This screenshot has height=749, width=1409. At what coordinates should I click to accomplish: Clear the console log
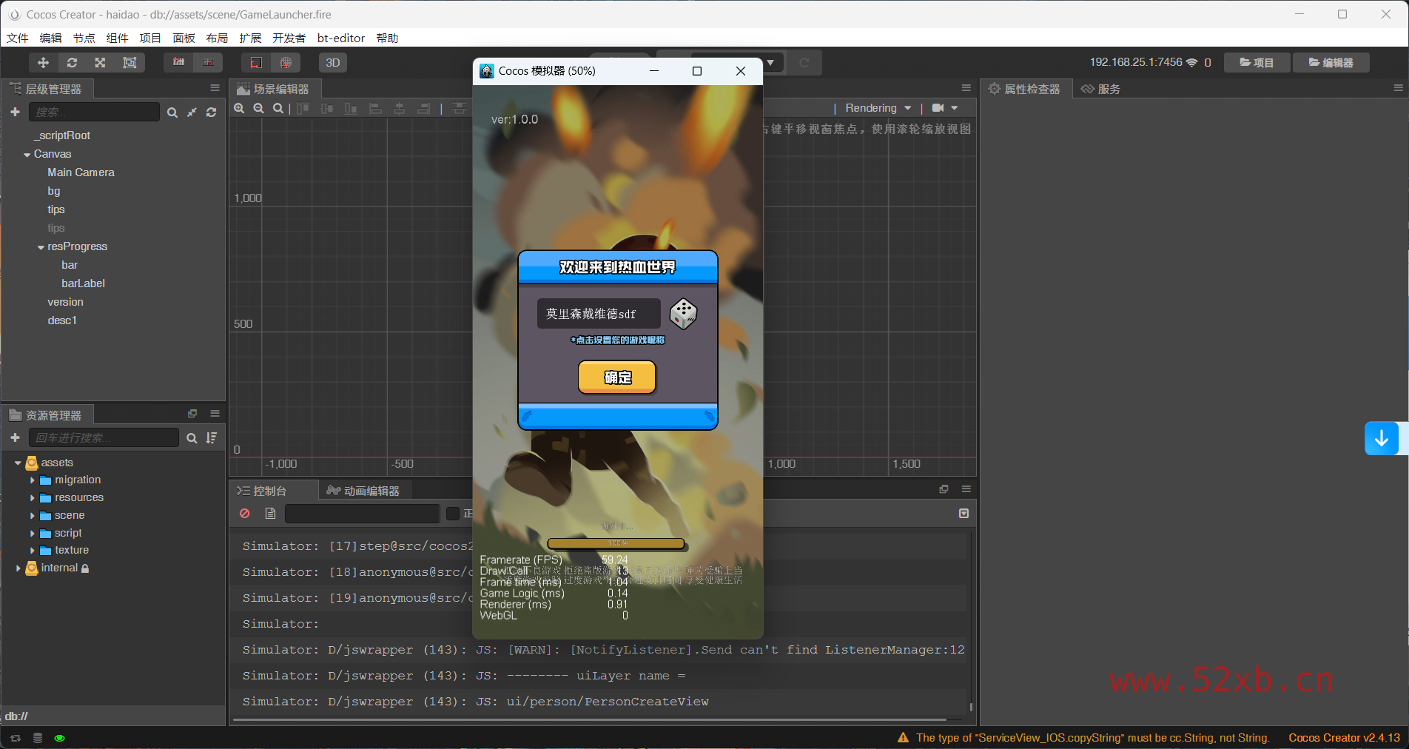(245, 514)
